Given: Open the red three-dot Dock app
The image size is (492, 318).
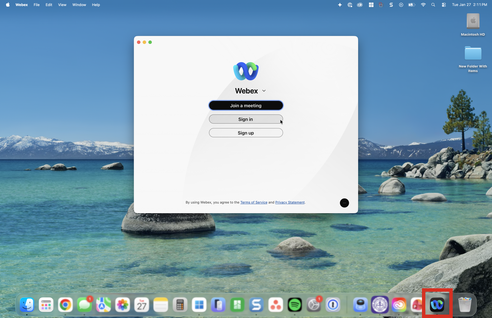Looking at the screenshot, I should (276, 305).
